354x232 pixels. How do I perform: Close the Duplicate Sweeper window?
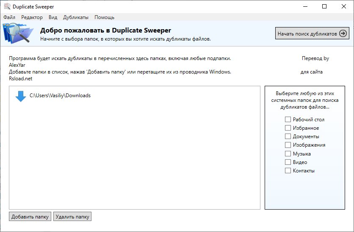pyautogui.click(x=343, y=6)
